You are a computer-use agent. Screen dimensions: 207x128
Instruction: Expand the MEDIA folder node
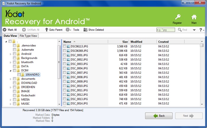coord(11,100)
